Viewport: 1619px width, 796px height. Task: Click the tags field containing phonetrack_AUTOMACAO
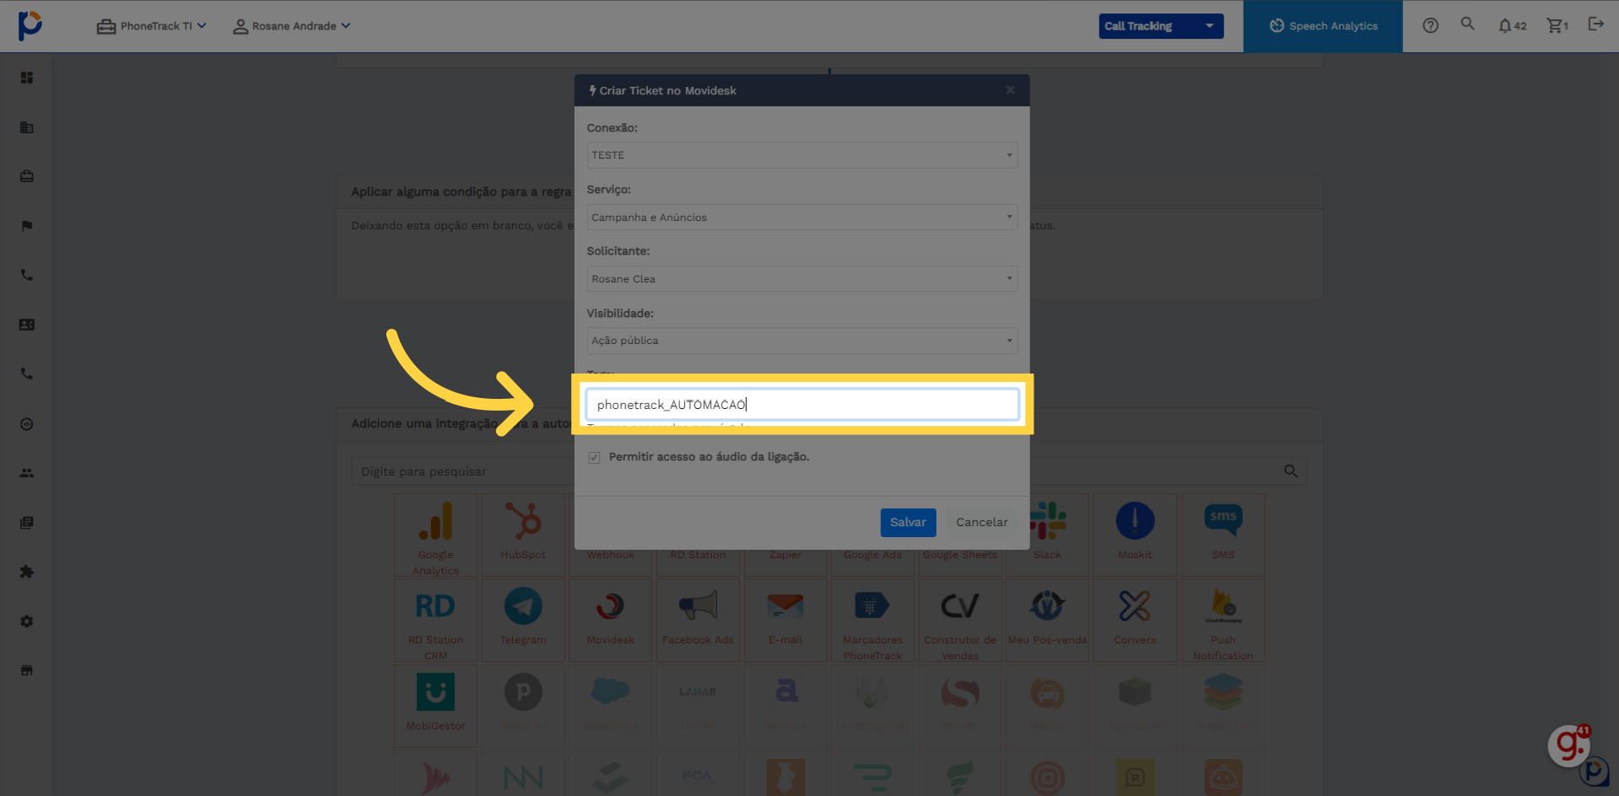tap(802, 405)
